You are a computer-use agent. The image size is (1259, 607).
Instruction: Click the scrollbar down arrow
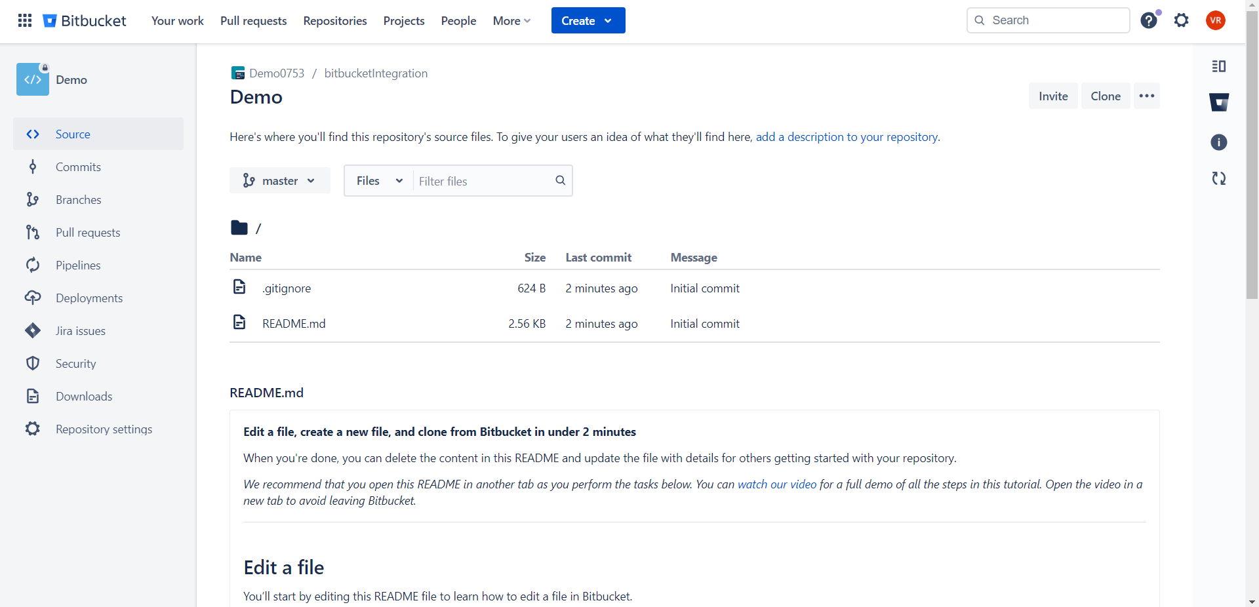click(1252, 601)
